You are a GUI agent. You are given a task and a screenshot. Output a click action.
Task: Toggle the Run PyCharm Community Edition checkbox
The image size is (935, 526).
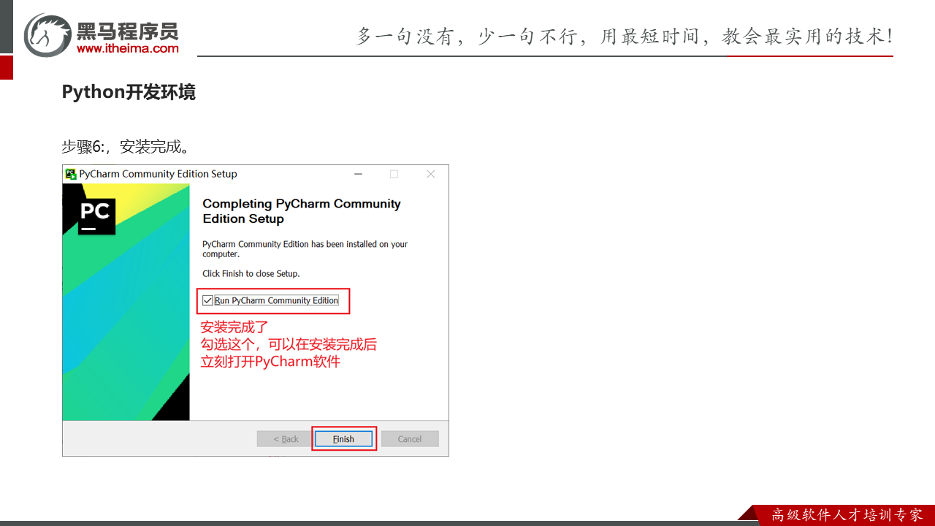pos(208,300)
